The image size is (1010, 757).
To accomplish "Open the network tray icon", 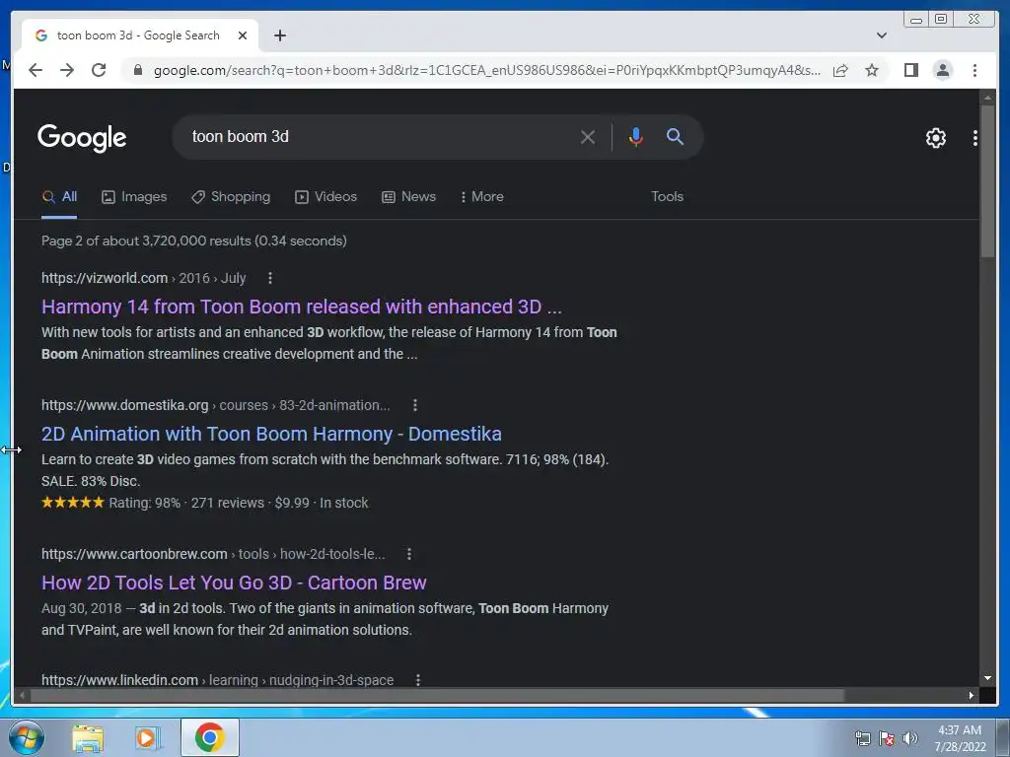I will point(862,738).
